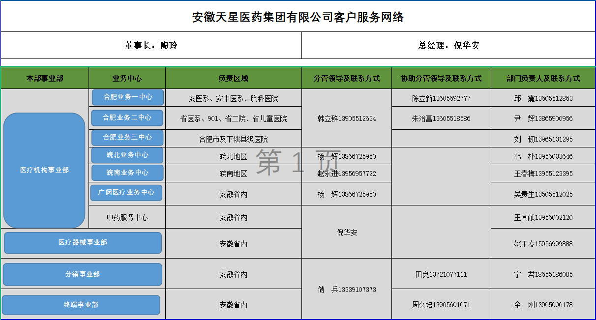Click the 部门负责人及联系方式 header

[543, 78]
